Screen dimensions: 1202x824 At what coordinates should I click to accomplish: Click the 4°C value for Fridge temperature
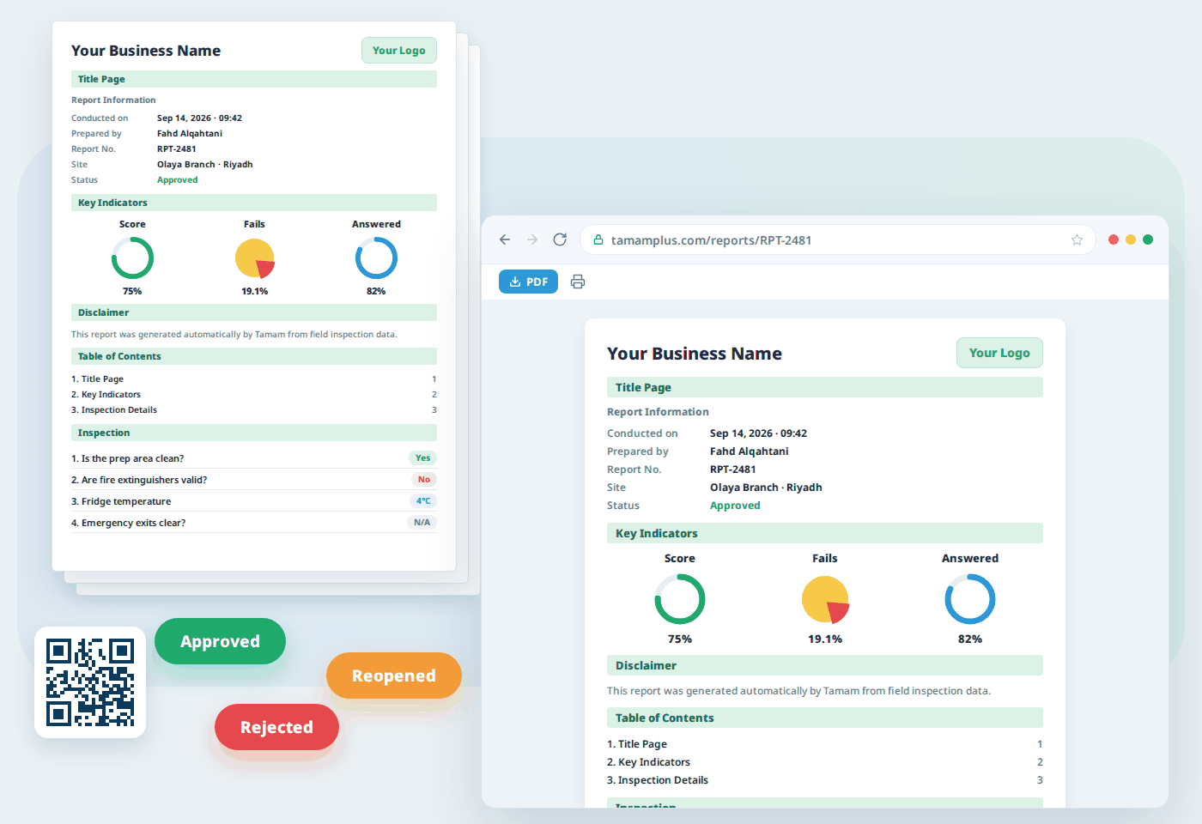(x=423, y=501)
